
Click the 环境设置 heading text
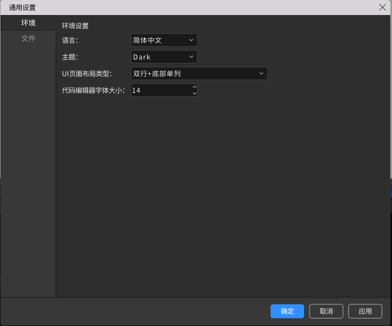pos(75,26)
